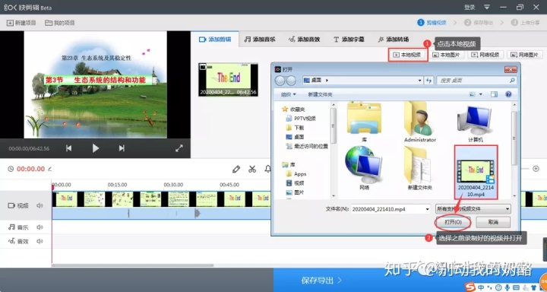Screen dimensions: 547x292
Task: Click refresh icon next to address bar
Action: click(429, 81)
